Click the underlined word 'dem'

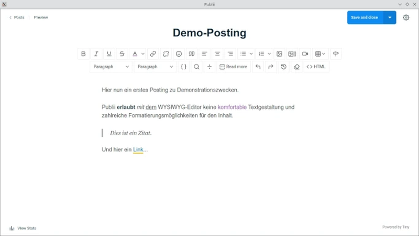point(151,107)
